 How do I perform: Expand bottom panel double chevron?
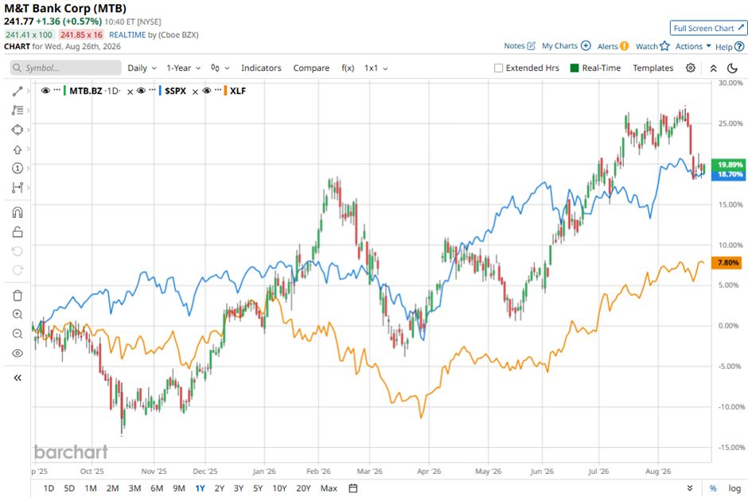point(690,488)
